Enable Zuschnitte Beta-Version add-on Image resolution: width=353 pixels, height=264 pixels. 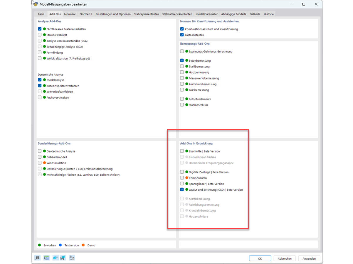click(x=181, y=151)
